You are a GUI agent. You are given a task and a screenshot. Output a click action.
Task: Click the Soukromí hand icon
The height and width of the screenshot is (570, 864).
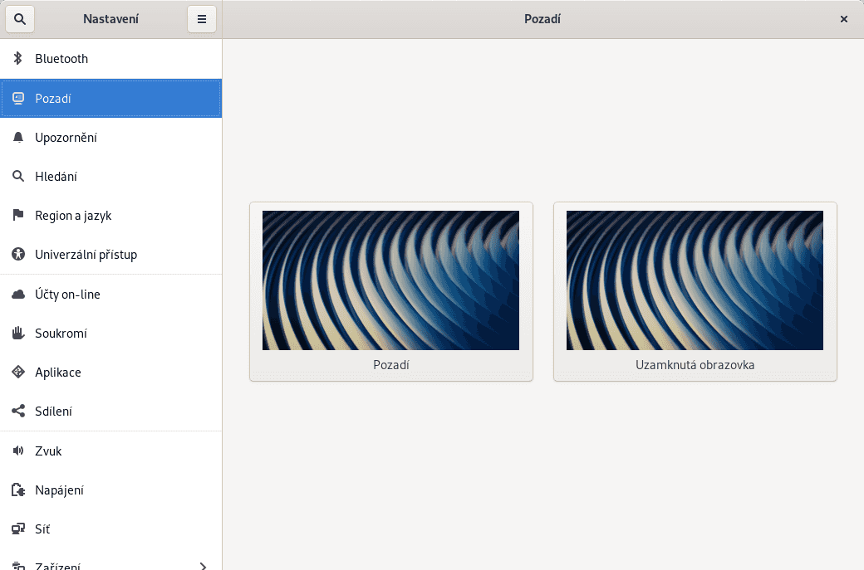pos(18,333)
